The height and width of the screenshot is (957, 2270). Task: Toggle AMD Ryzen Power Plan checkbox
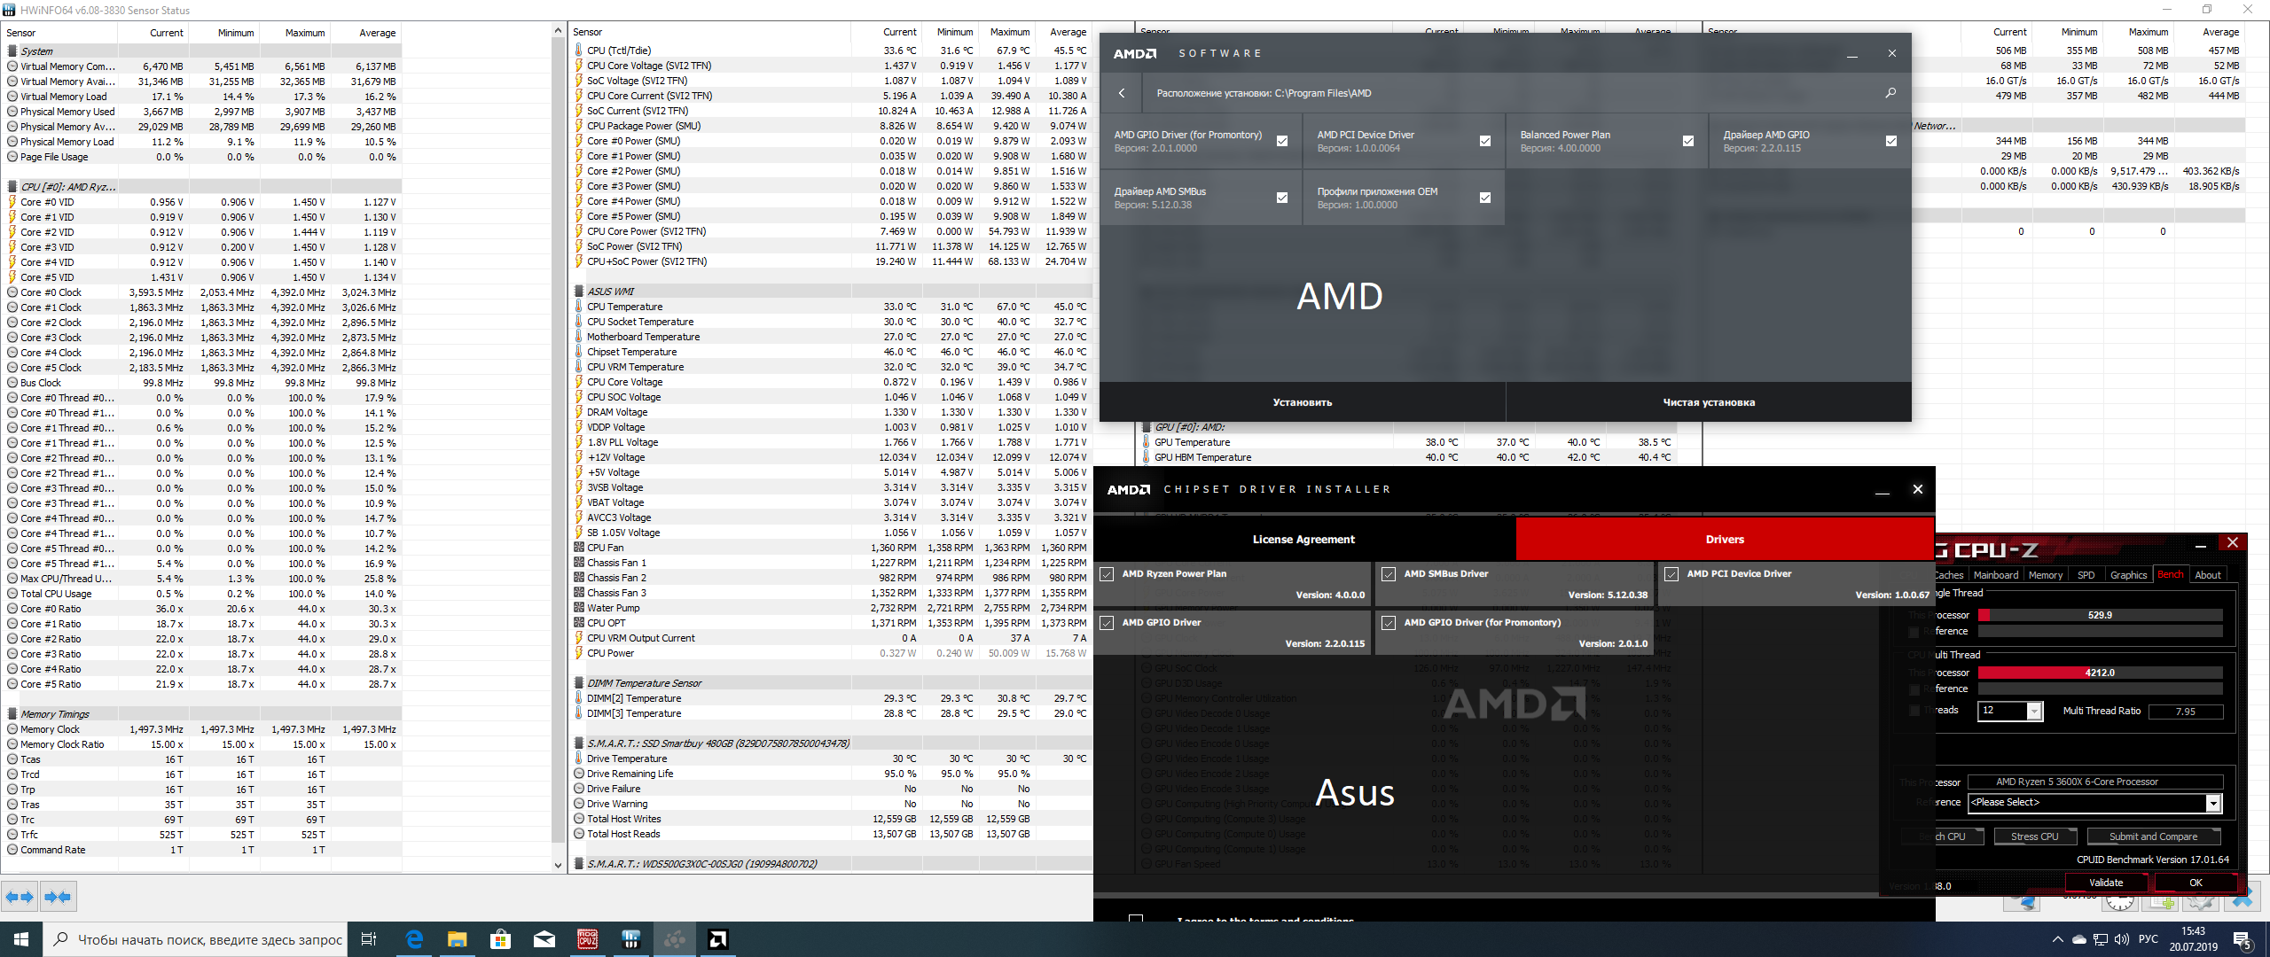(1108, 574)
